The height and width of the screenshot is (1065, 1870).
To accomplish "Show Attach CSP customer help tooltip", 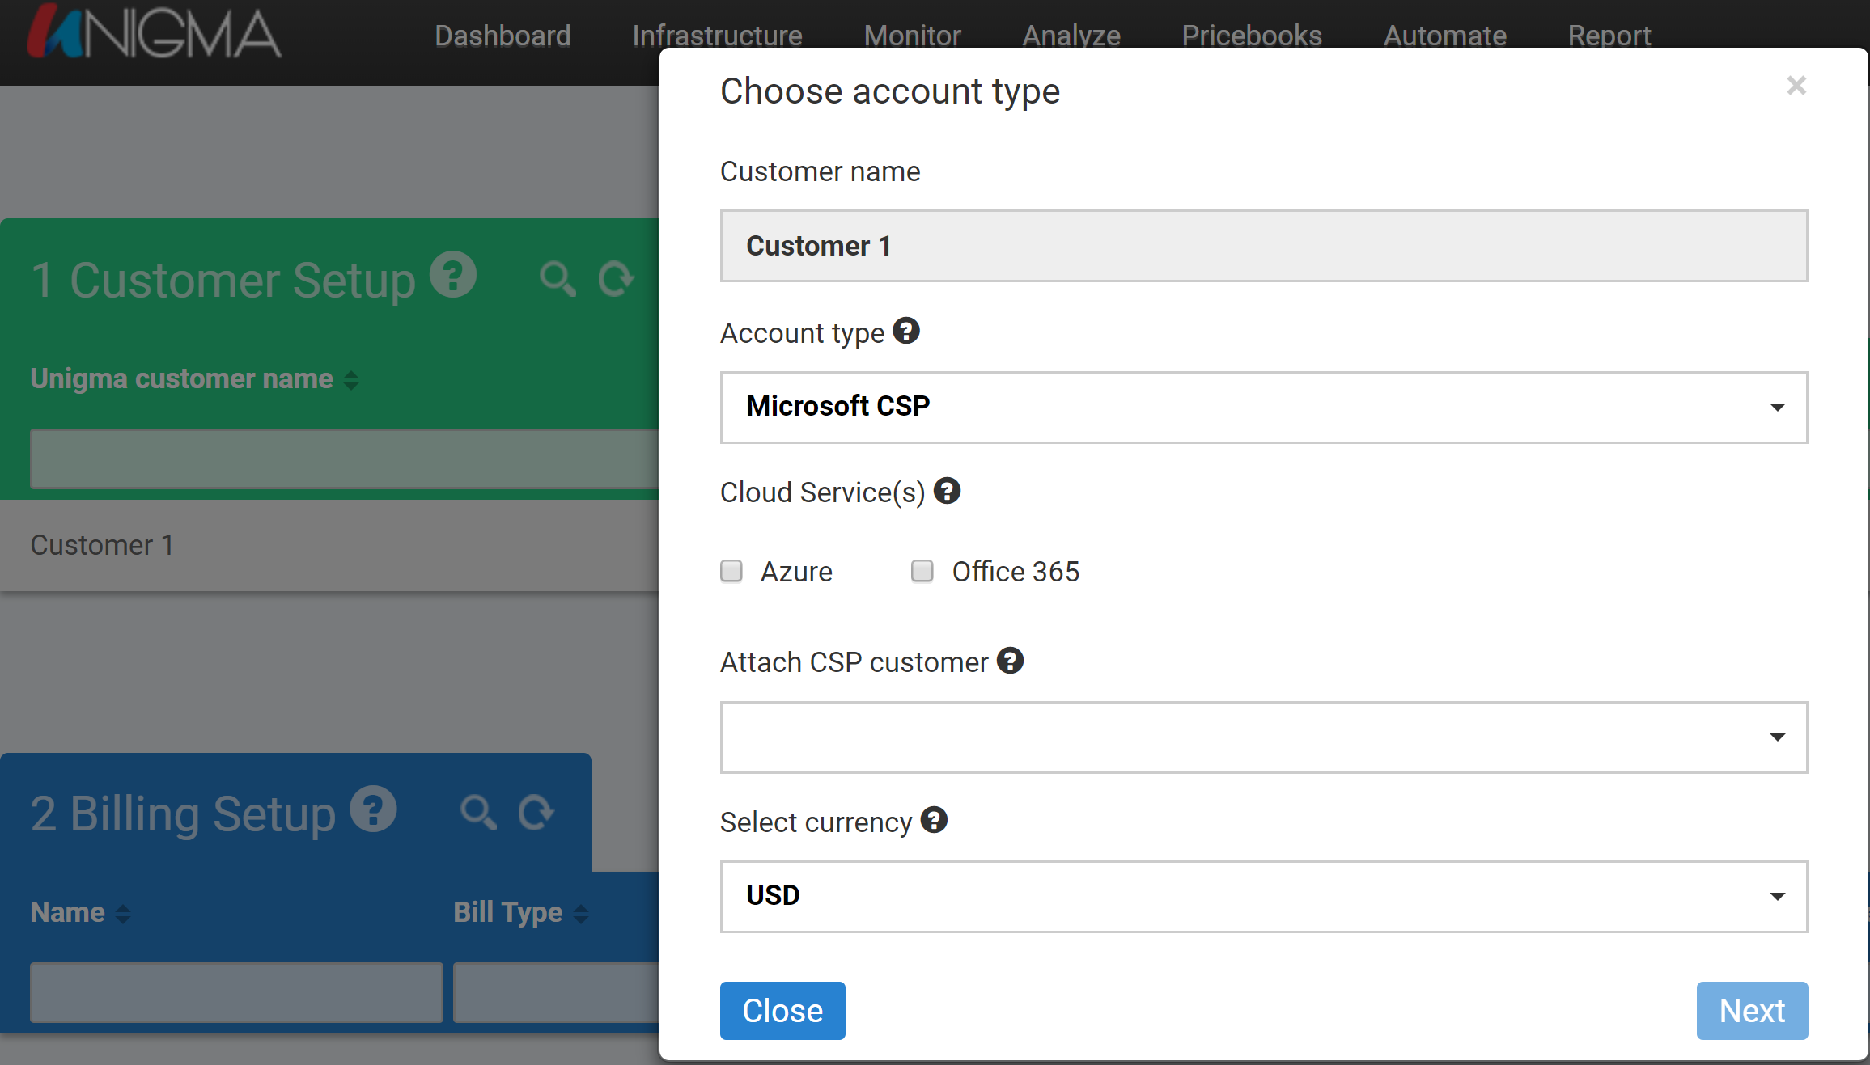I will tap(1010, 661).
